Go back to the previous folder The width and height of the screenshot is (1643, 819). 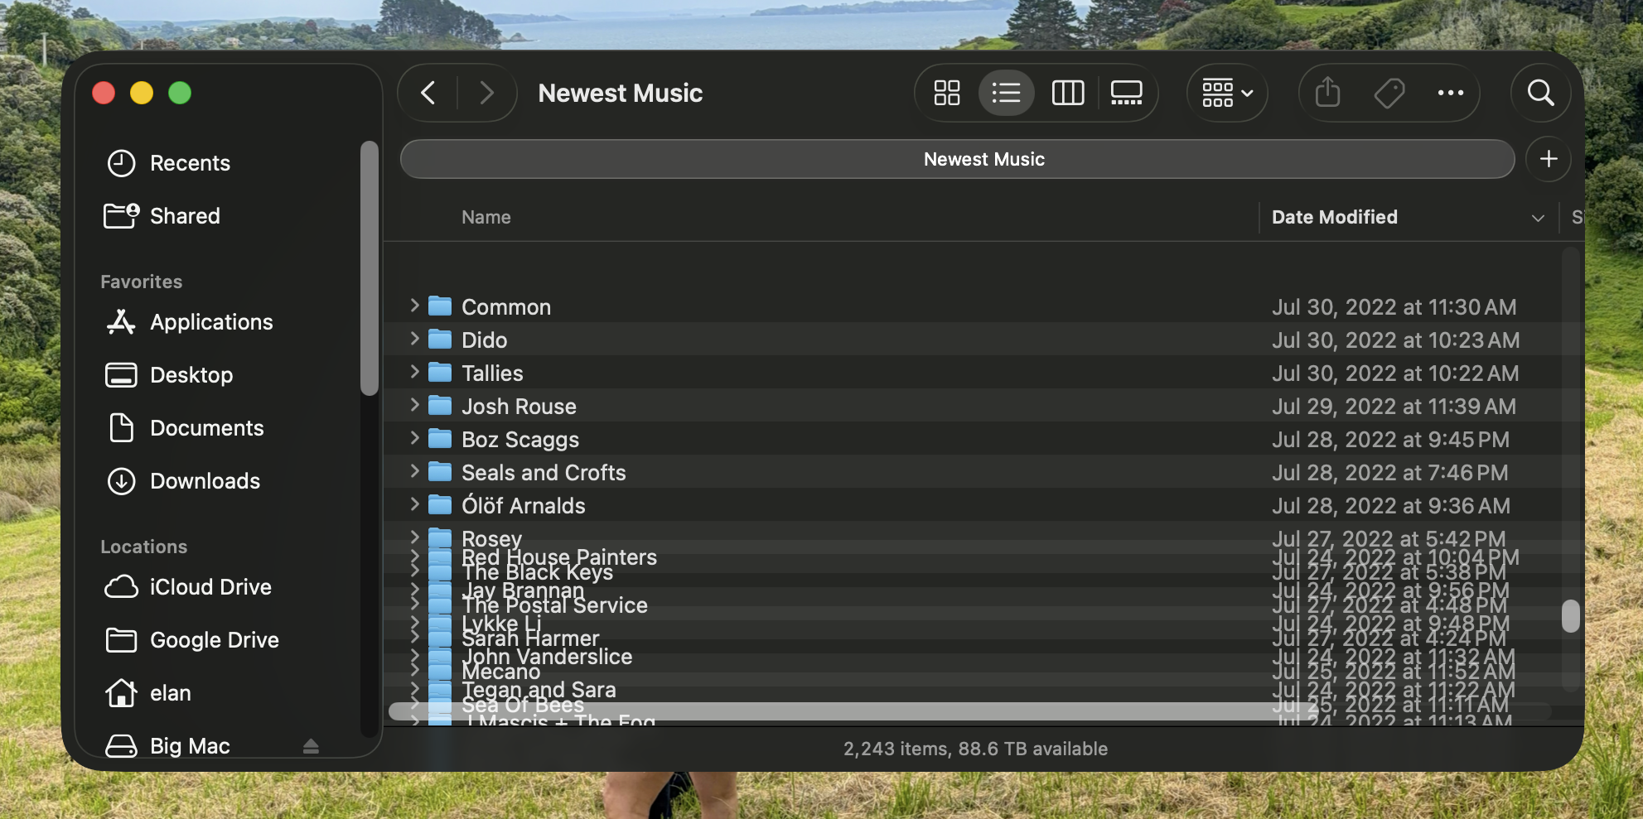[x=428, y=93]
